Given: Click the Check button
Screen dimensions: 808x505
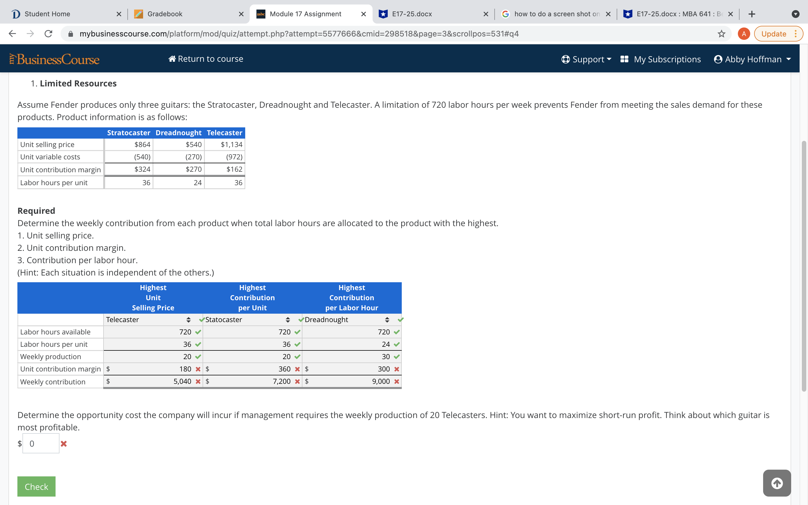Looking at the screenshot, I should click(36, 486).
